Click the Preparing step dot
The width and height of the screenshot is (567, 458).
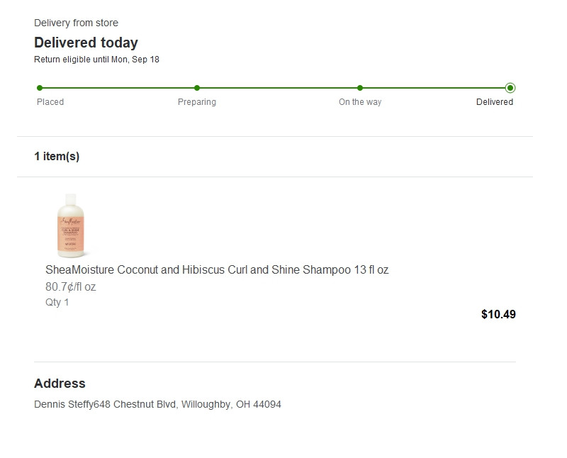click(197, 88)
